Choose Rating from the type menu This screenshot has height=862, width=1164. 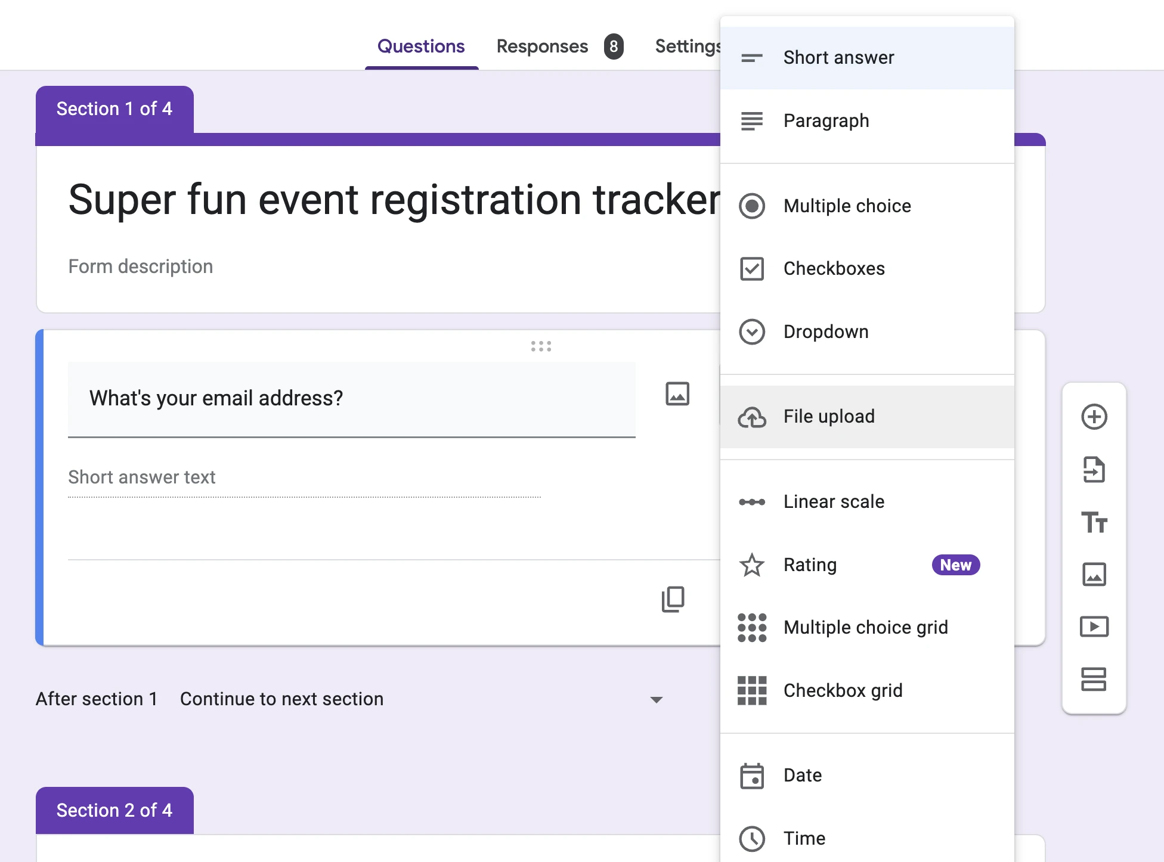(810, 565)
